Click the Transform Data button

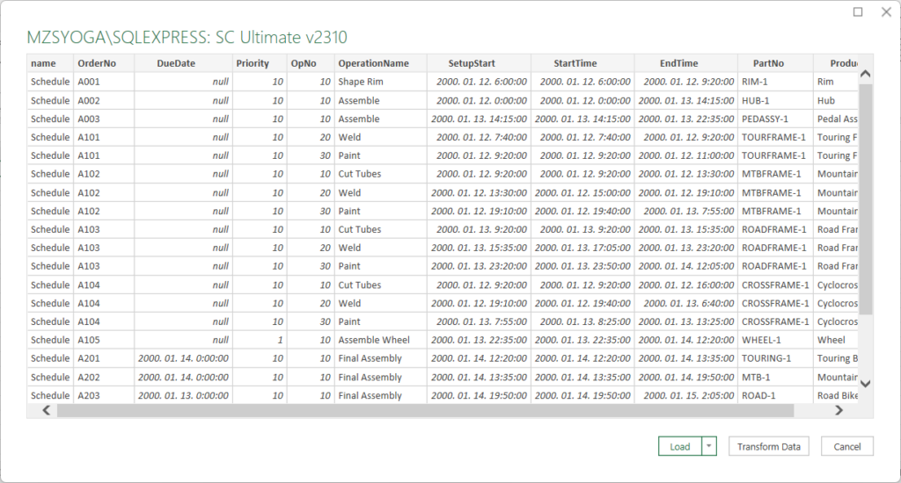point(769,446)
